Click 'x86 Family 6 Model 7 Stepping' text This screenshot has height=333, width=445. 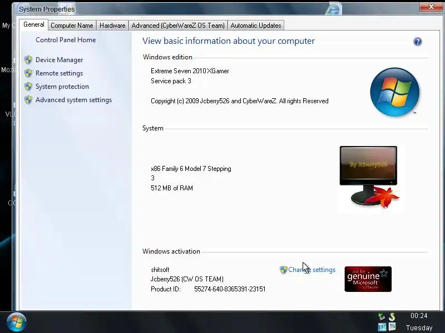tap(191, 169)
